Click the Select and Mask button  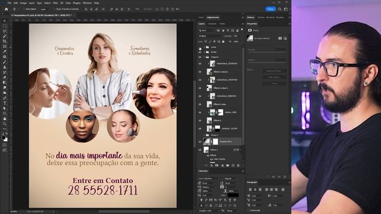click(274, 71)
